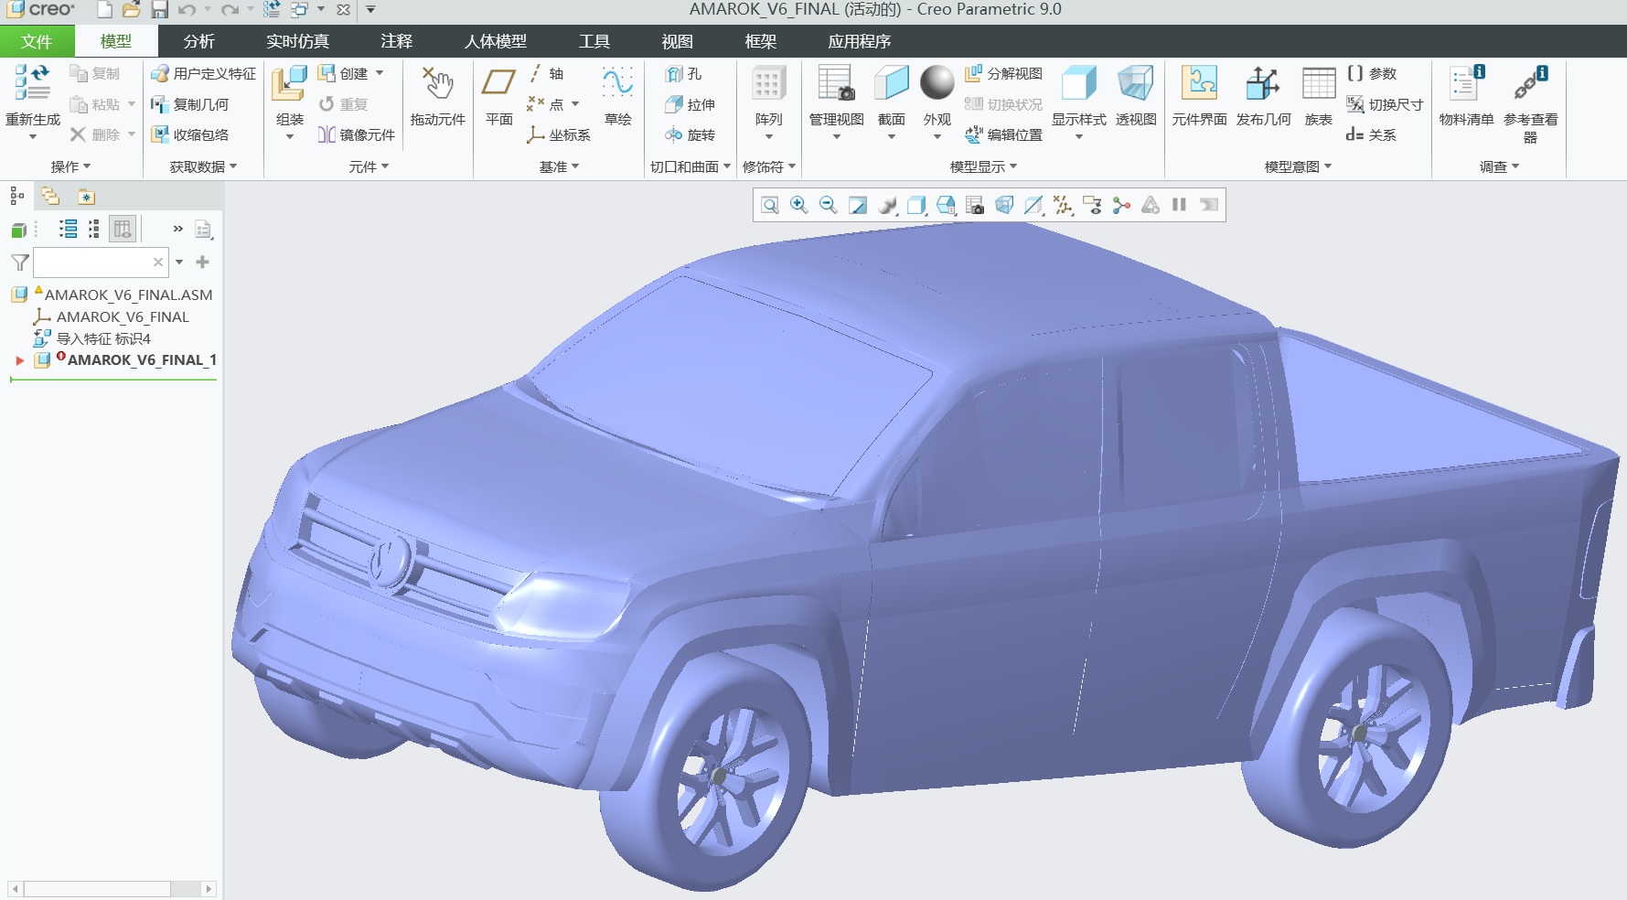Expand the AMAROK_V6_FINAL_1 tree node
Viewport: 1627px width, 900px height.
(19, 360)
